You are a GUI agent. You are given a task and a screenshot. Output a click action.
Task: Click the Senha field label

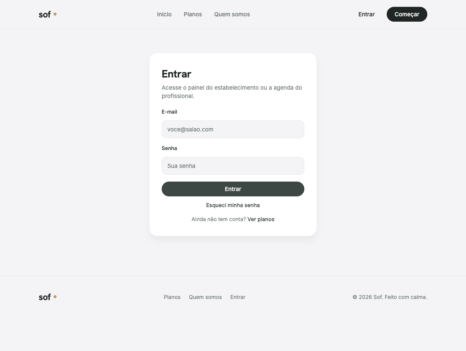pyautogui.click(x=169, y=148)
